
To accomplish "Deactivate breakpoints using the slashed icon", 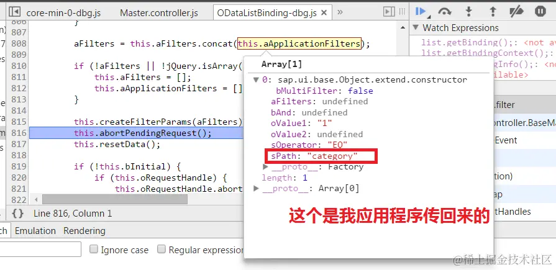I will click(x=516, y=12).
